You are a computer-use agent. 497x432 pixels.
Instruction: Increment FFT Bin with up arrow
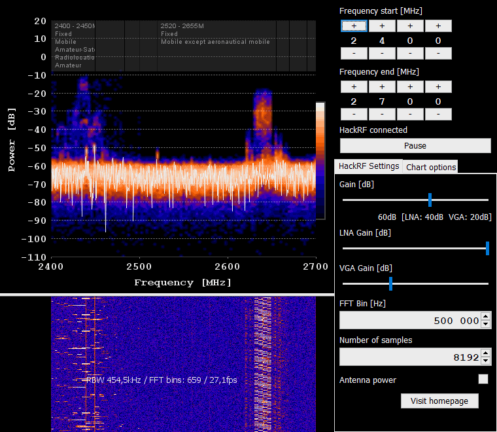point(486,316)
